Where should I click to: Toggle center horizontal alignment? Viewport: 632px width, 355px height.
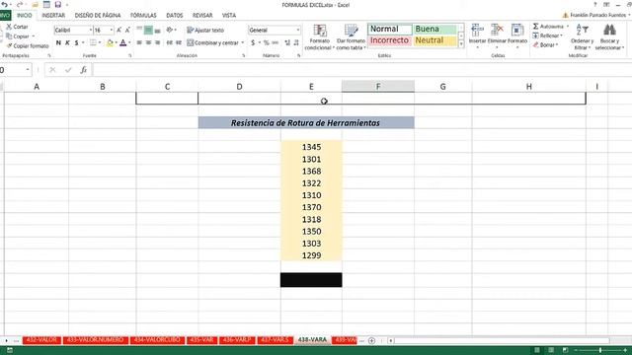pos(148,42)
